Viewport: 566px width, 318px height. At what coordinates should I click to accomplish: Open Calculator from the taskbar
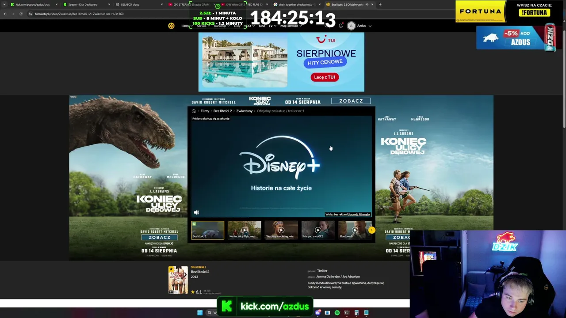tap(356, 313)
